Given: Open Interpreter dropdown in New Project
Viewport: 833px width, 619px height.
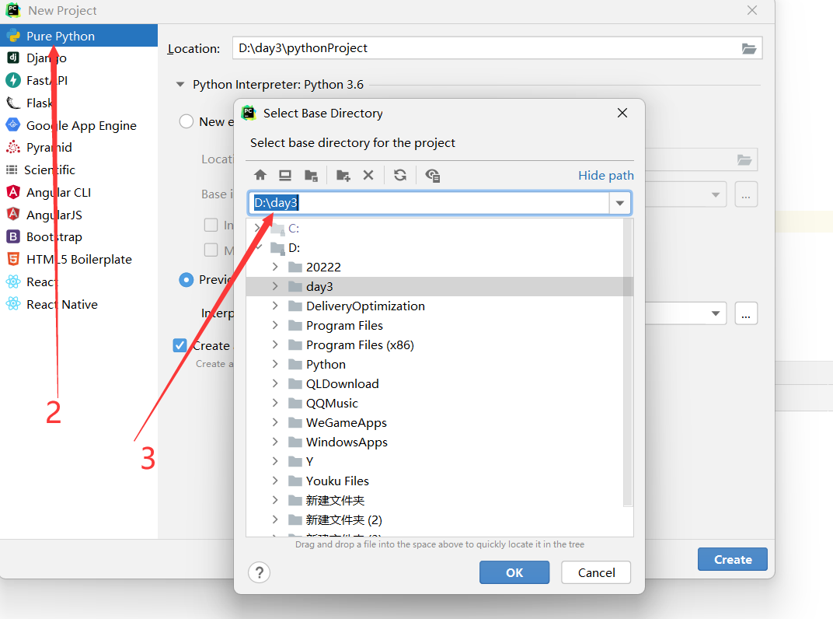Looking at the screenshot, I should coord(716,313).
